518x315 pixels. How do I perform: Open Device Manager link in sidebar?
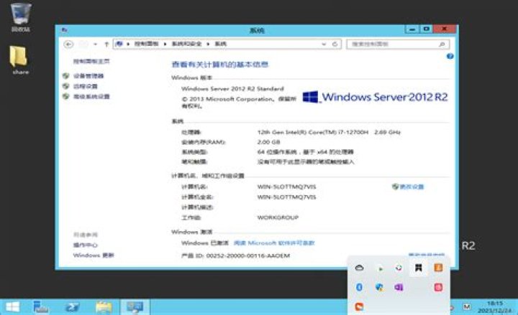tap(88, 76)
